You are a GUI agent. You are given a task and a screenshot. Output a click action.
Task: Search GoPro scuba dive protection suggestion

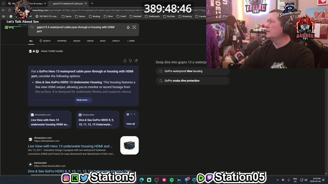pyautogui.click(x=192, y=81)
